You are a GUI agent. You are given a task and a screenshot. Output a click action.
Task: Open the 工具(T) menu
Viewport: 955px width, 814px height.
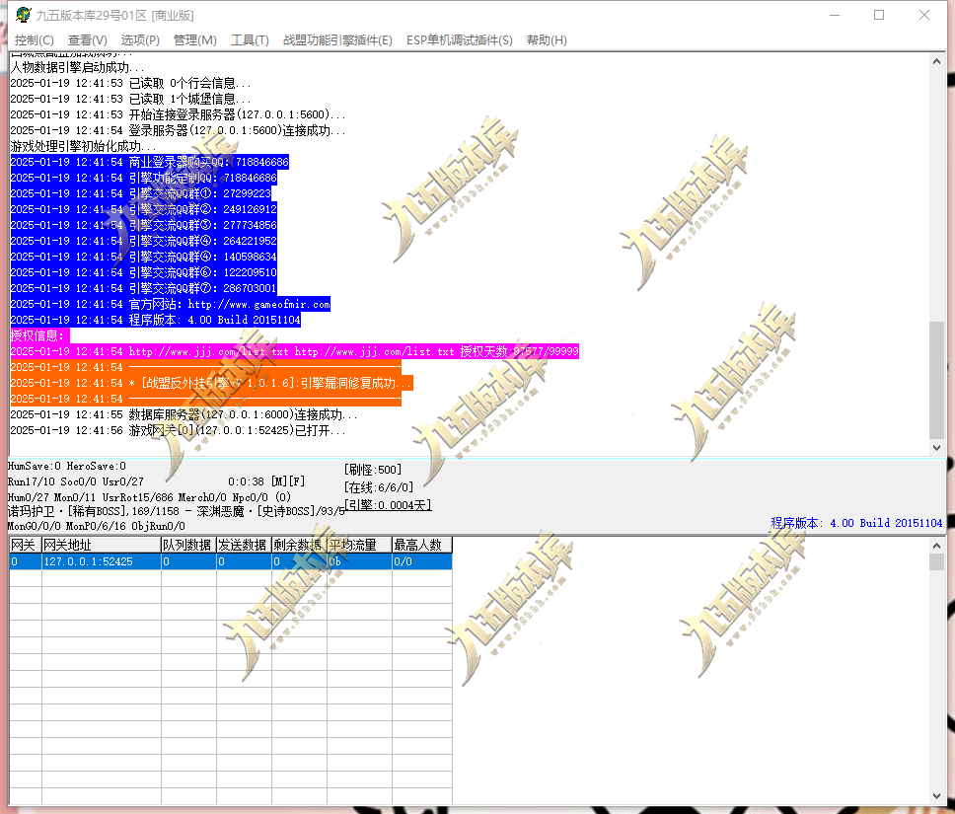tap(250, 40)
